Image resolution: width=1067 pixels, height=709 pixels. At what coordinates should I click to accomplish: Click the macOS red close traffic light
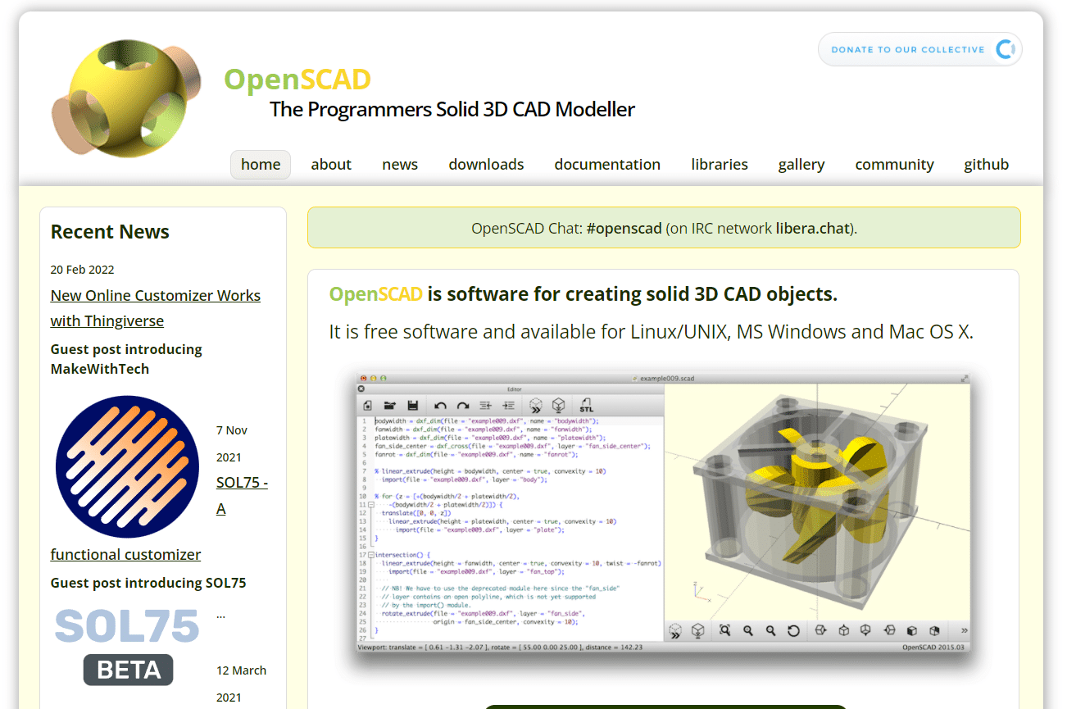pos(364,379)
